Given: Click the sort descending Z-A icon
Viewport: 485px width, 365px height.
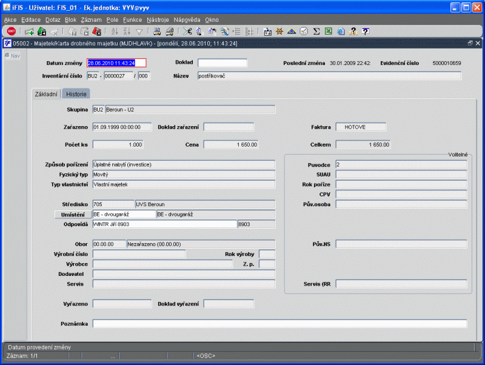Looking at the screenshot, I should point(127,32).
